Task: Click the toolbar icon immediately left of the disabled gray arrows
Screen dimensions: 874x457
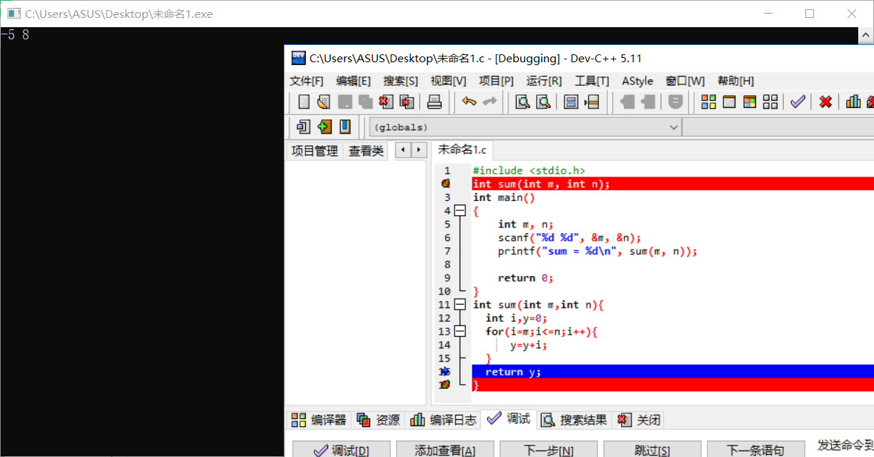Action: click(592, 102)
